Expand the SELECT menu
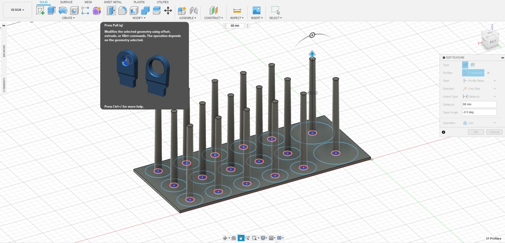Image resolution: width=505 pixels, height=243 pixels. point(276,18)
